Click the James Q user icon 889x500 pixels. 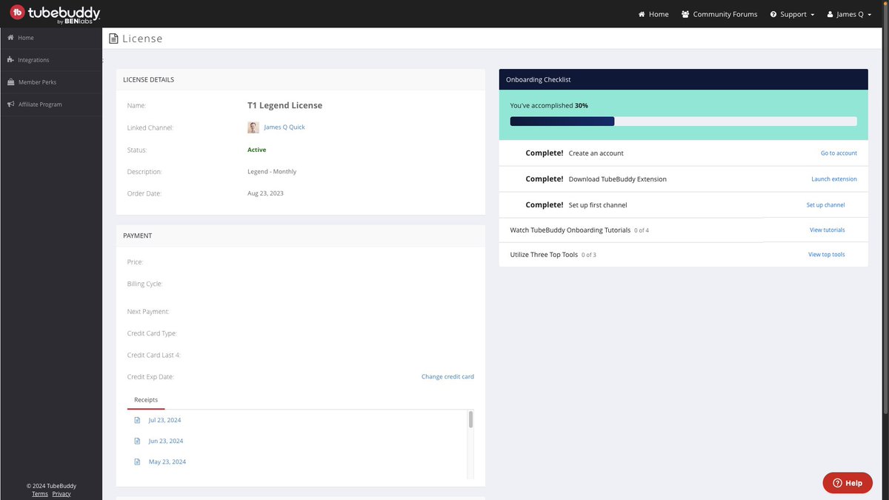point(830,14)
